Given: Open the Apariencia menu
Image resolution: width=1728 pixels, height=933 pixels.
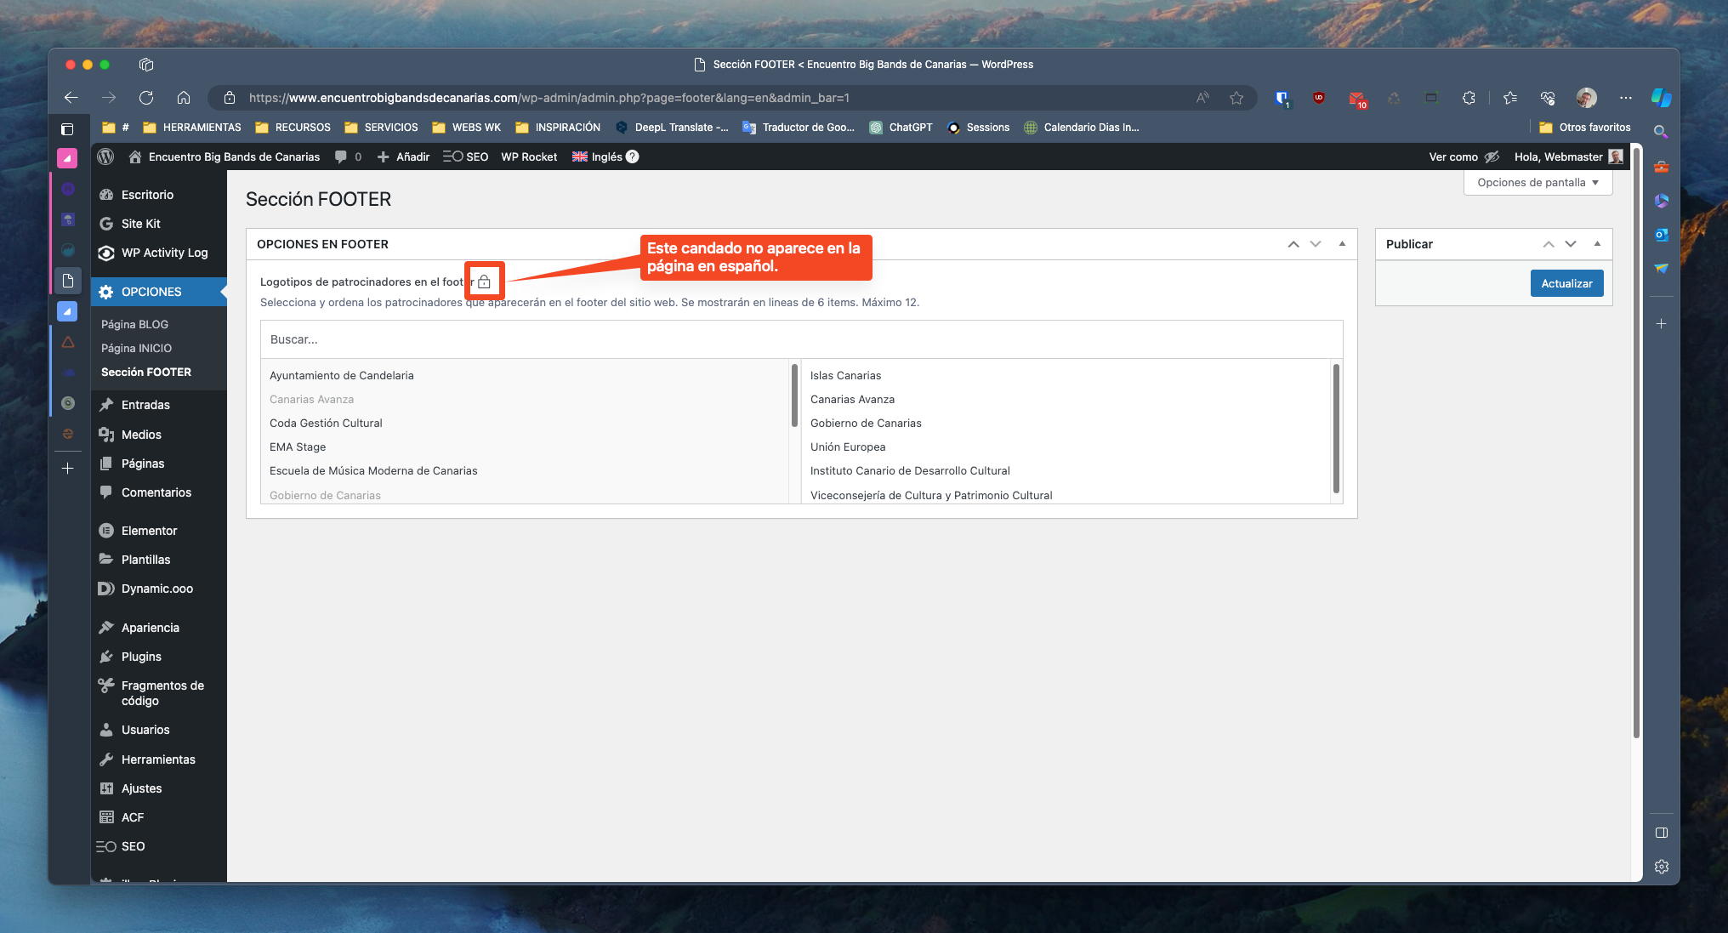Looking at the screenshot, I should pos(150,628).
